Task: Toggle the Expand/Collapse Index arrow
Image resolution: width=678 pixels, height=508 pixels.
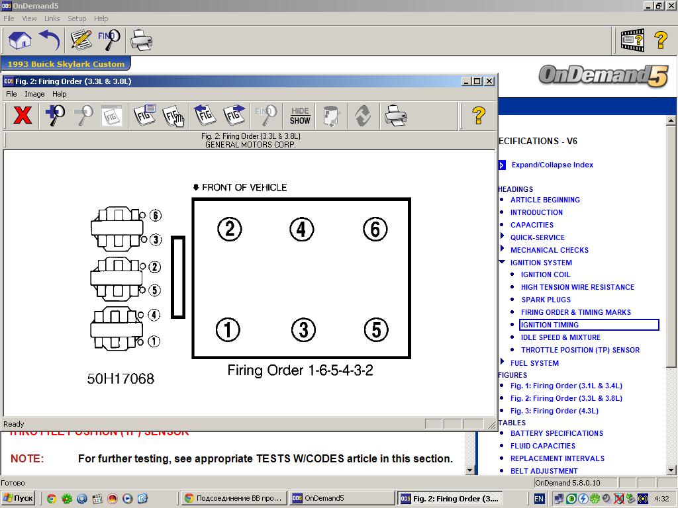Action: coord(502,165)
